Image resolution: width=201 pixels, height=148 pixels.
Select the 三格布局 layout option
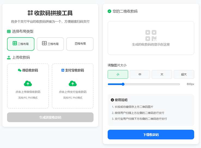[x=50, y=44]
